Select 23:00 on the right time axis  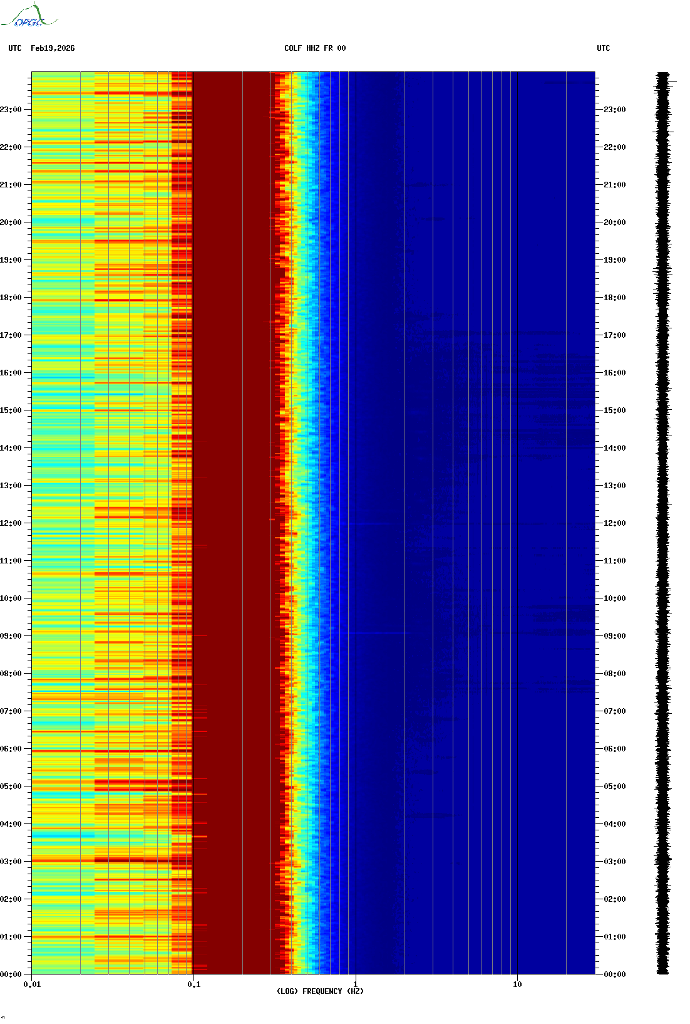click(x=615, y=110)
